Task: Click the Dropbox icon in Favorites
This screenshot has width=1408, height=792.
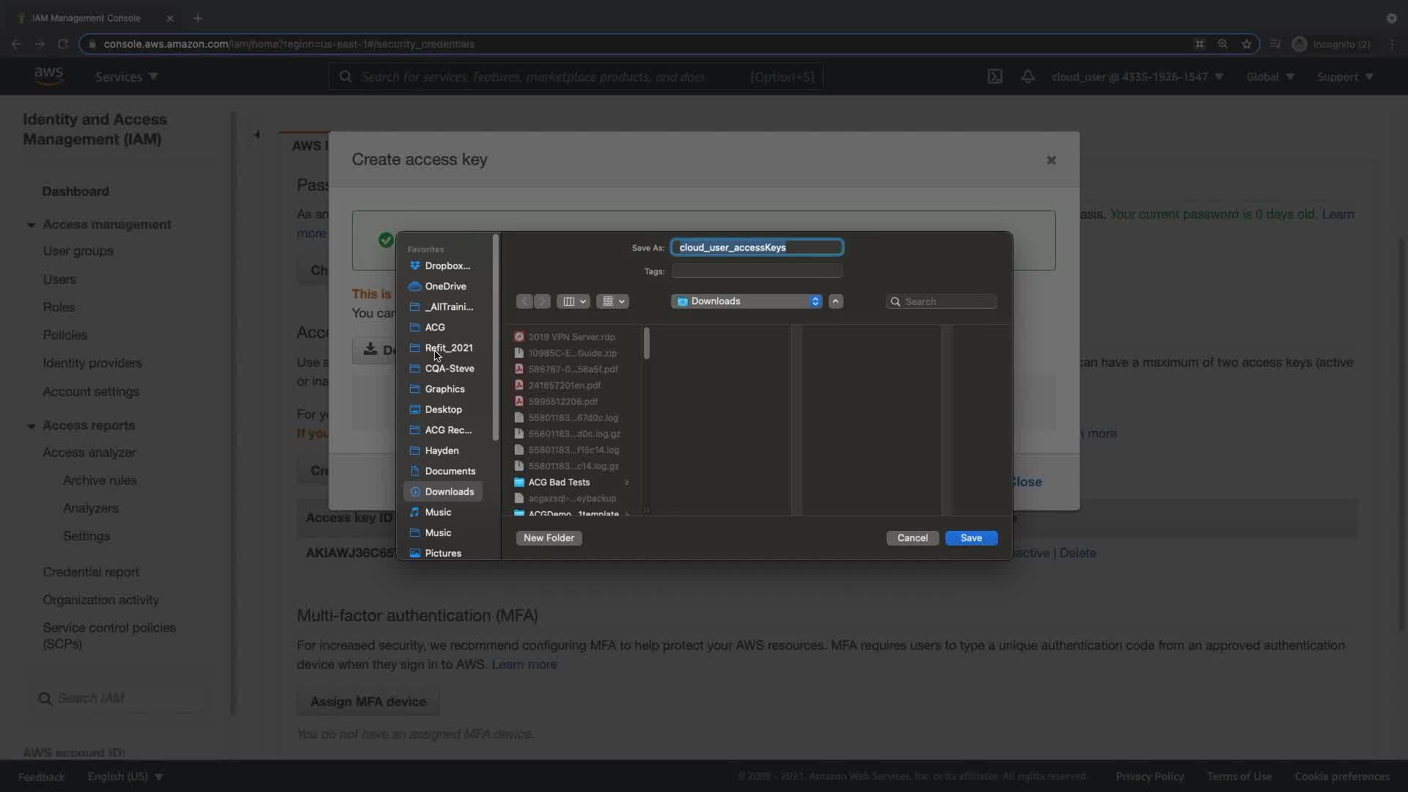Action: pyautogui.click(x=415, y=266)
